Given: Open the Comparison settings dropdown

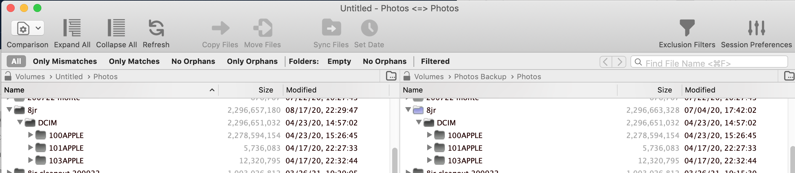Looking at the screenshot, I should pos(28,28).
